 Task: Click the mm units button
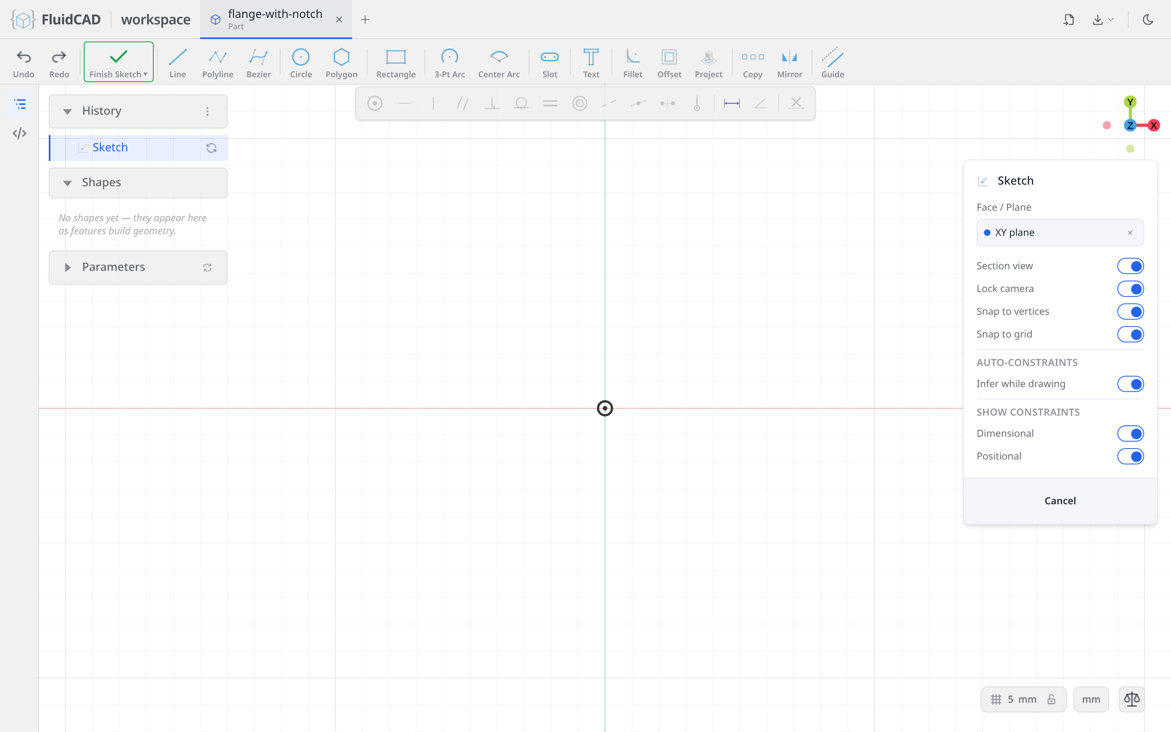1090,699
